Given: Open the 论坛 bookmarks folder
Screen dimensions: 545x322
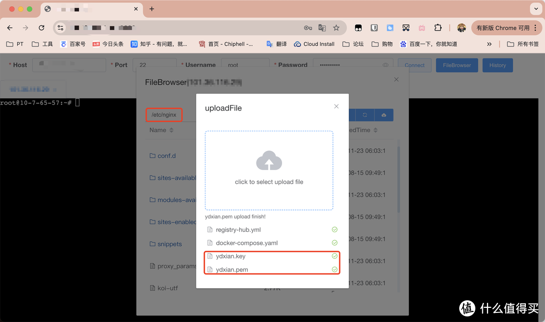Looking at the screenshot, I should 353,44.
